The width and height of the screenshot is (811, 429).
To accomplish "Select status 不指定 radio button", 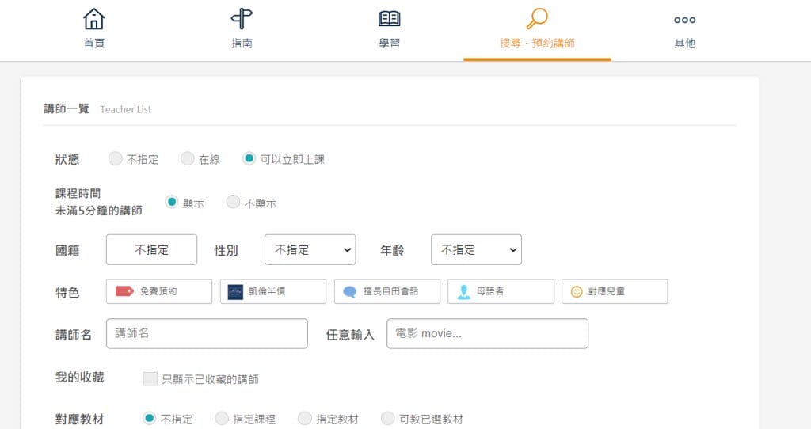I will 116,158.
